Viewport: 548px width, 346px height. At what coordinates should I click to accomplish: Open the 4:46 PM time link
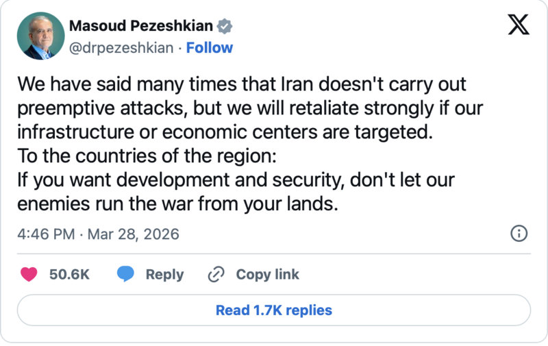pos(45,234)
